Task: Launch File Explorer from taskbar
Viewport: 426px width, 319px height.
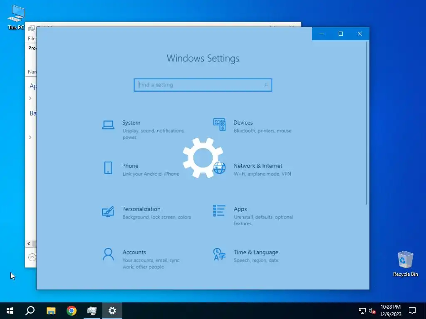Action: (51, 311)
